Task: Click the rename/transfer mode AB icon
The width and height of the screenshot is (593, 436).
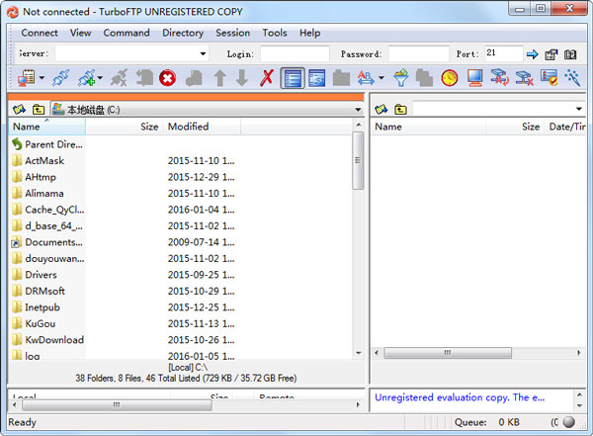Action: (366, 78)
